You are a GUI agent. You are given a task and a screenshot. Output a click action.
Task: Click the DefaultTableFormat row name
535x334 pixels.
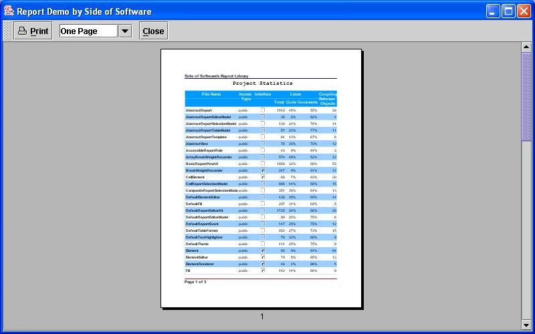202,230
